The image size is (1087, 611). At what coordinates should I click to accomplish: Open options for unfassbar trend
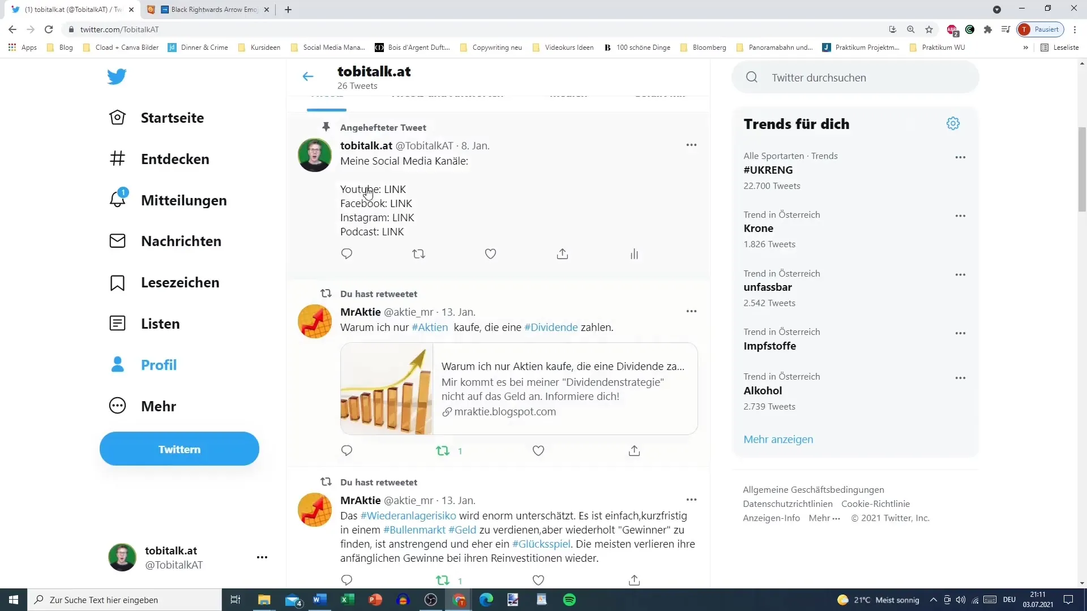tap(960, 275)
